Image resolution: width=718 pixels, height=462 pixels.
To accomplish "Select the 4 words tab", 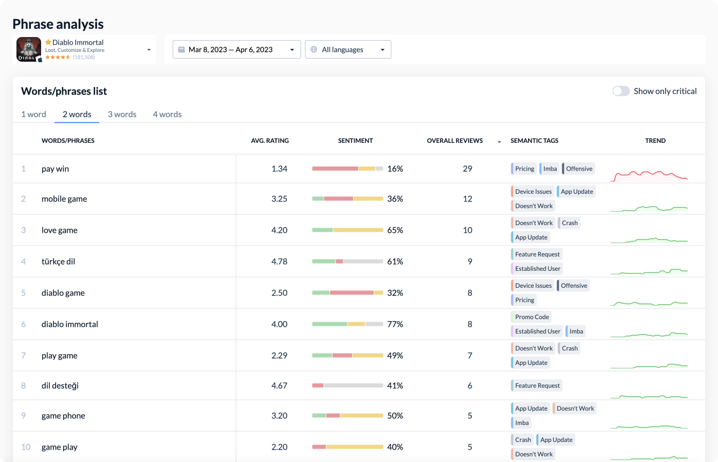I will click(x=167, y=114).
